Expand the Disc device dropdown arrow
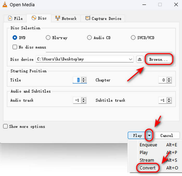Viewport: 182px width, 176px height. pos(131,59)
